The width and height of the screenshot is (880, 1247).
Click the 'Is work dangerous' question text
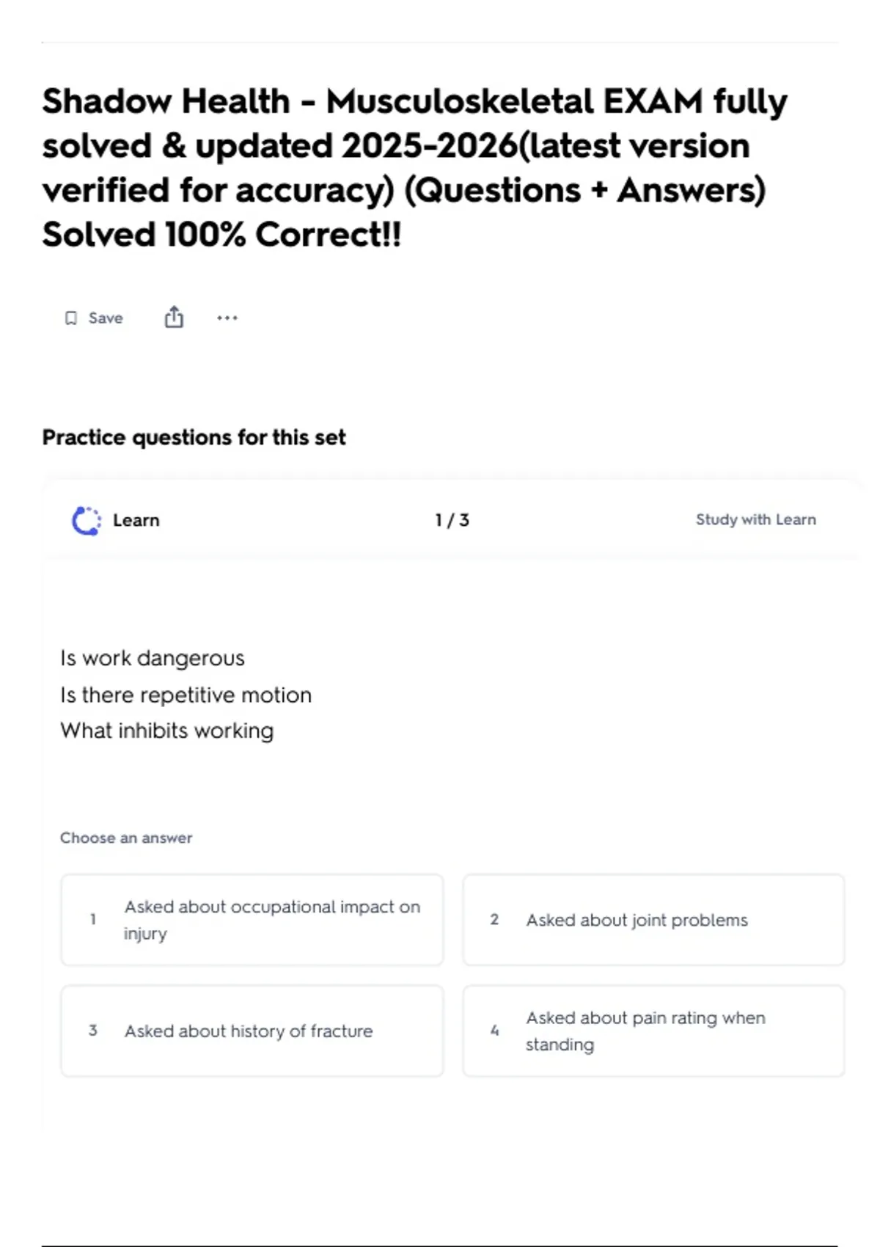coord(153,658)
